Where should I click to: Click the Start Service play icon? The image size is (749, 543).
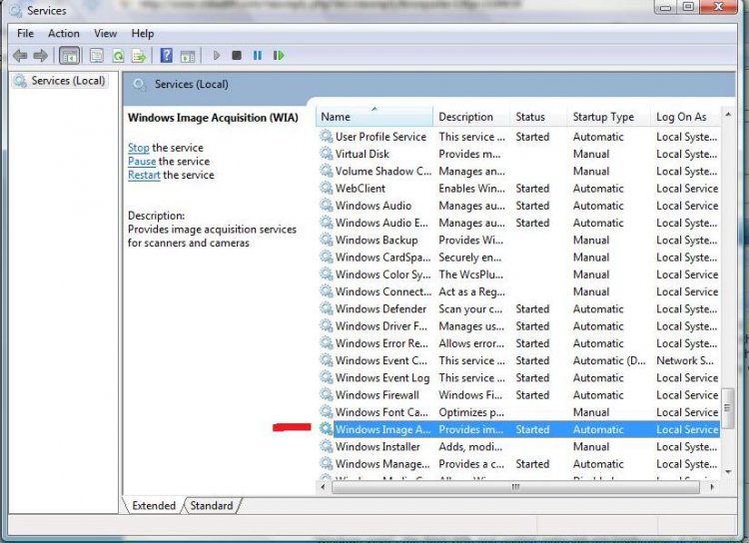[217, 56]
